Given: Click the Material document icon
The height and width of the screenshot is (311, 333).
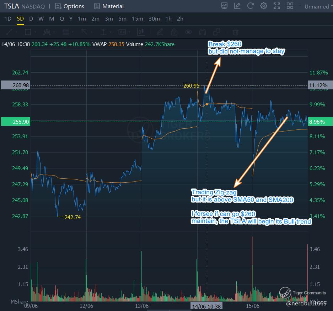Looking at the screenshot, I should pyautogui.click(x=97, y=6).
